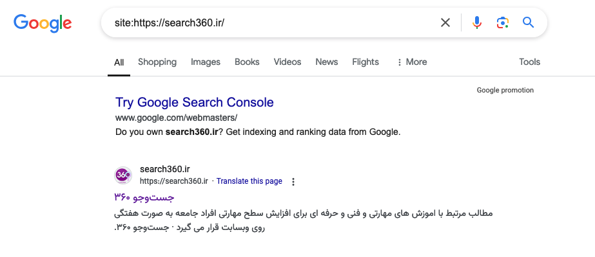
Task: Start voice search with microphone icon
Action: point(477,23)
